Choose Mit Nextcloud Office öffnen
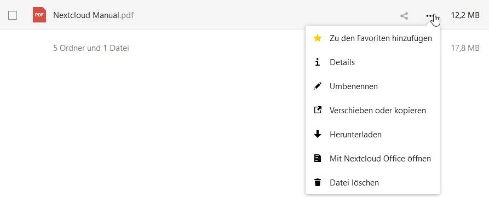The height and width of the screenshot is (197, 489). pyautogui.click(x=373, y=159)
